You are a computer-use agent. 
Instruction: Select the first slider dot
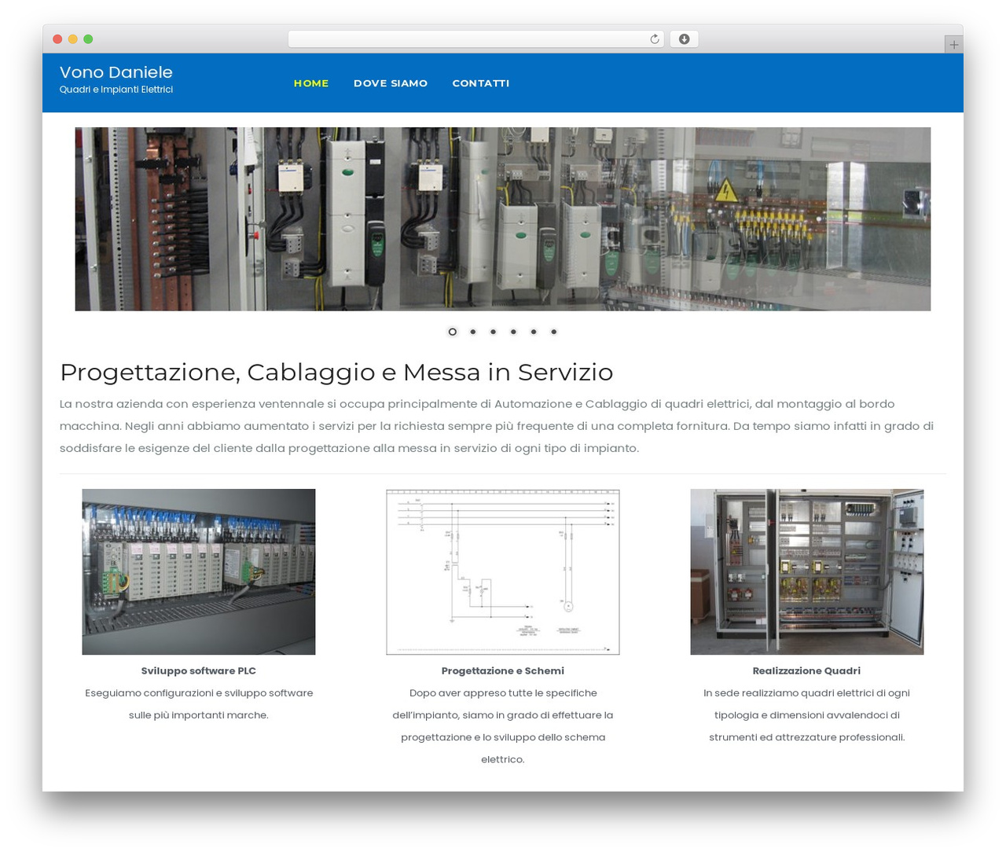pos(453,332)
